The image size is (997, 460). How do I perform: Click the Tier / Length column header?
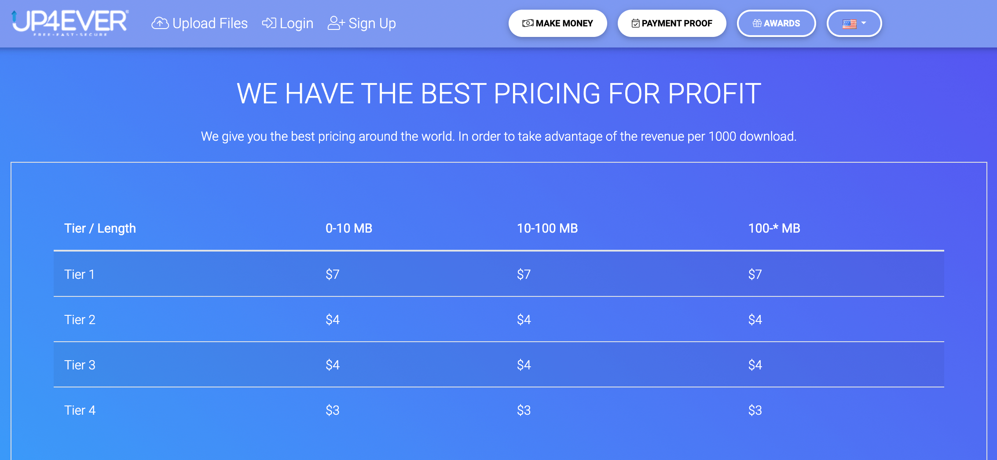100,228
